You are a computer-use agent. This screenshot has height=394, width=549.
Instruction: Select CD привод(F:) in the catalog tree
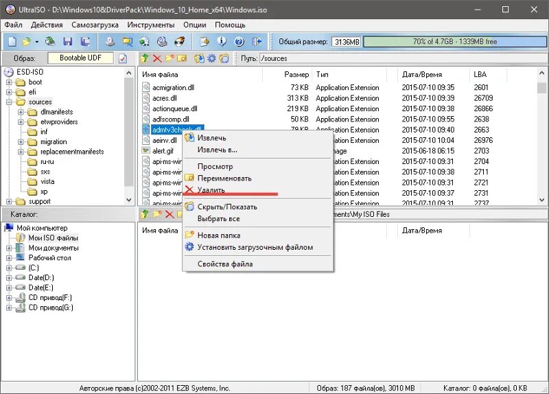coord(50,298)
